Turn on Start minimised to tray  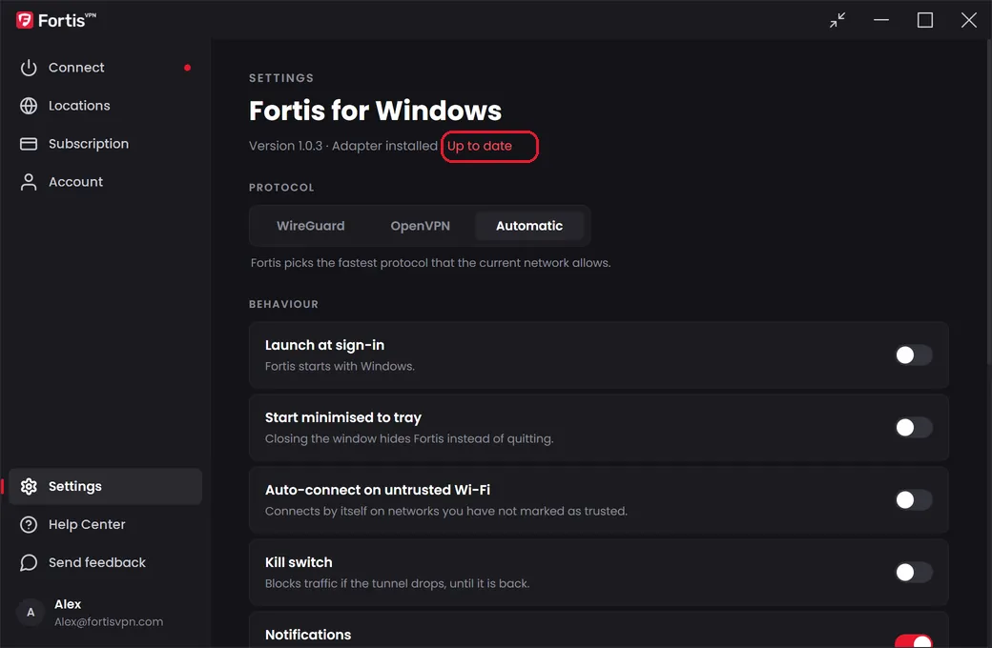coord(914,428)
